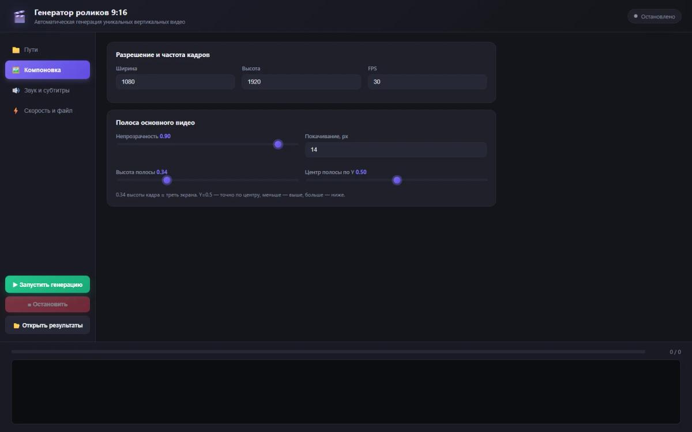Click the Покачивание, px input field
692x432 pixels.
396,150
